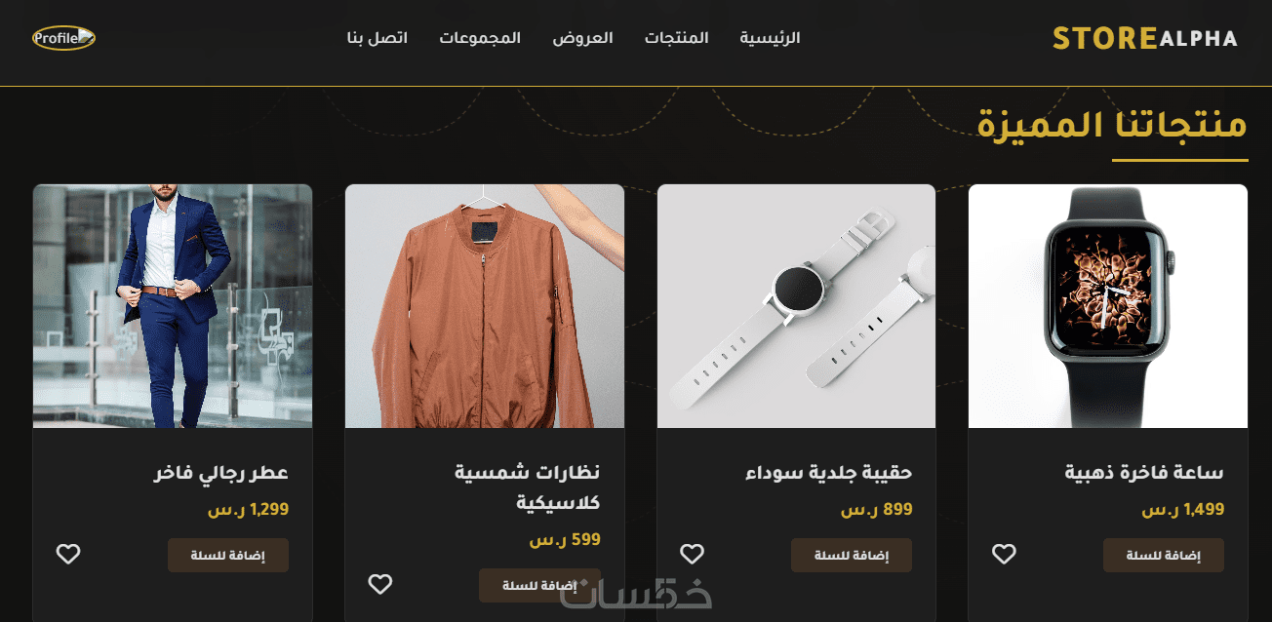The width and height of the screenshot is (1272, 622).
Task: Toggle heart icon on حقيبة جلدية سوداء card
Action: 692,554
